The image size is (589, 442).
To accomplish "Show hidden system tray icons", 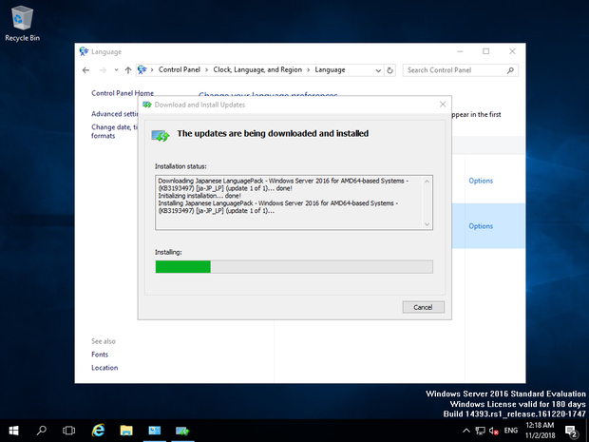I will click(466, 431).
